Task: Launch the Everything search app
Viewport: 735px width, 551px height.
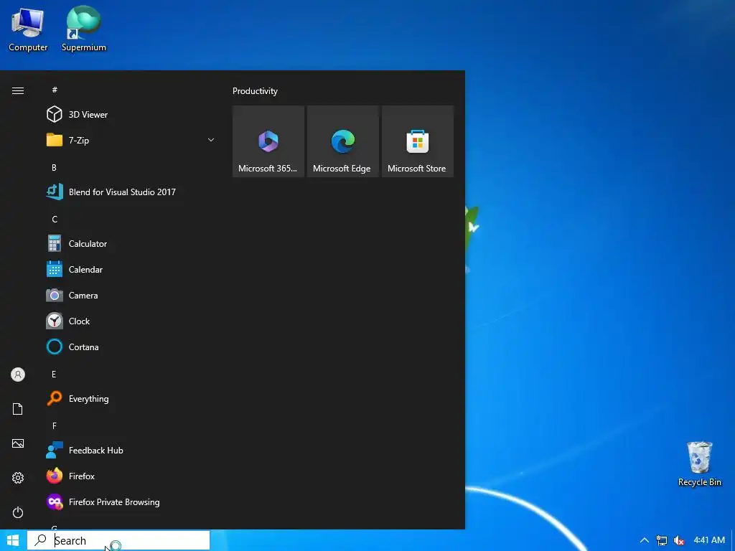Action: (x=129, y=399)
